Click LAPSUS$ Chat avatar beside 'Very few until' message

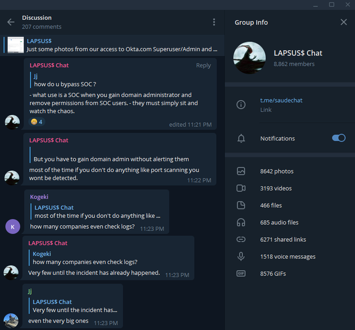coord(11,273)
